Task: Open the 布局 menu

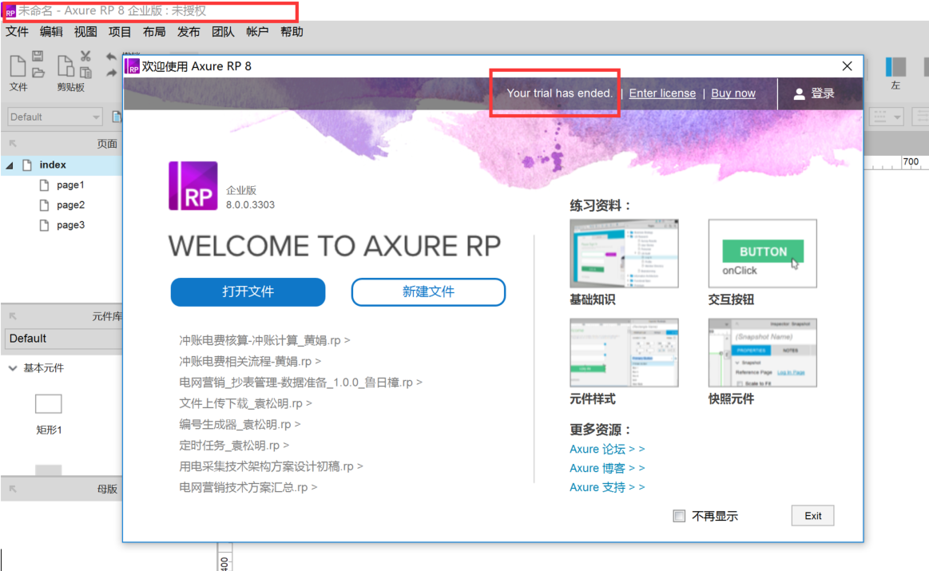Action: pyautogui.click(x=154, y=31)
